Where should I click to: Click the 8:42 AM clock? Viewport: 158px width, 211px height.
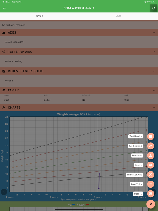click(x=6, y=2)
